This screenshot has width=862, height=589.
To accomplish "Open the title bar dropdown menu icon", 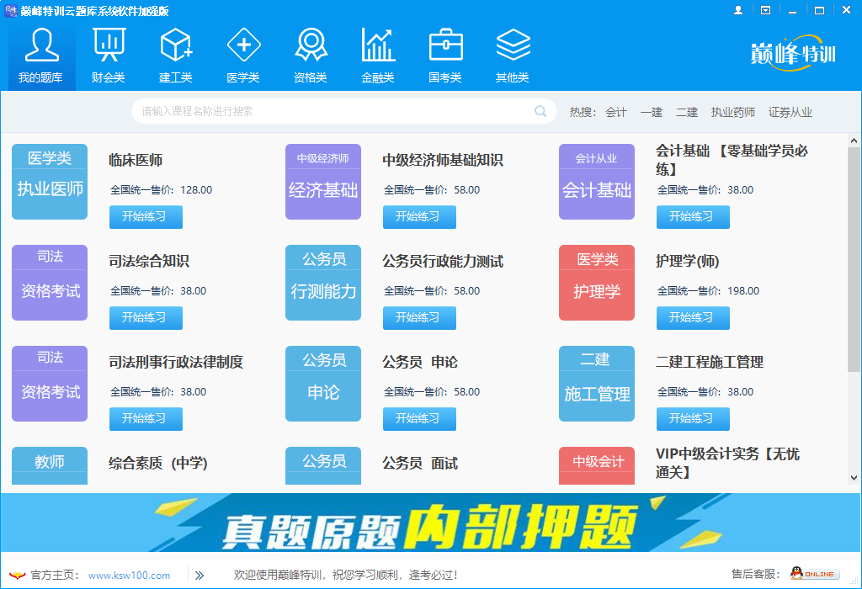I will tap(765, 10).
